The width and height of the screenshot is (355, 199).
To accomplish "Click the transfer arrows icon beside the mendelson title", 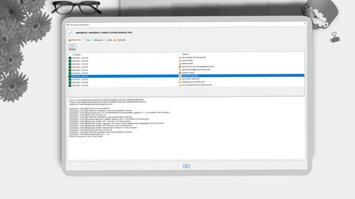I will (70, 33).
